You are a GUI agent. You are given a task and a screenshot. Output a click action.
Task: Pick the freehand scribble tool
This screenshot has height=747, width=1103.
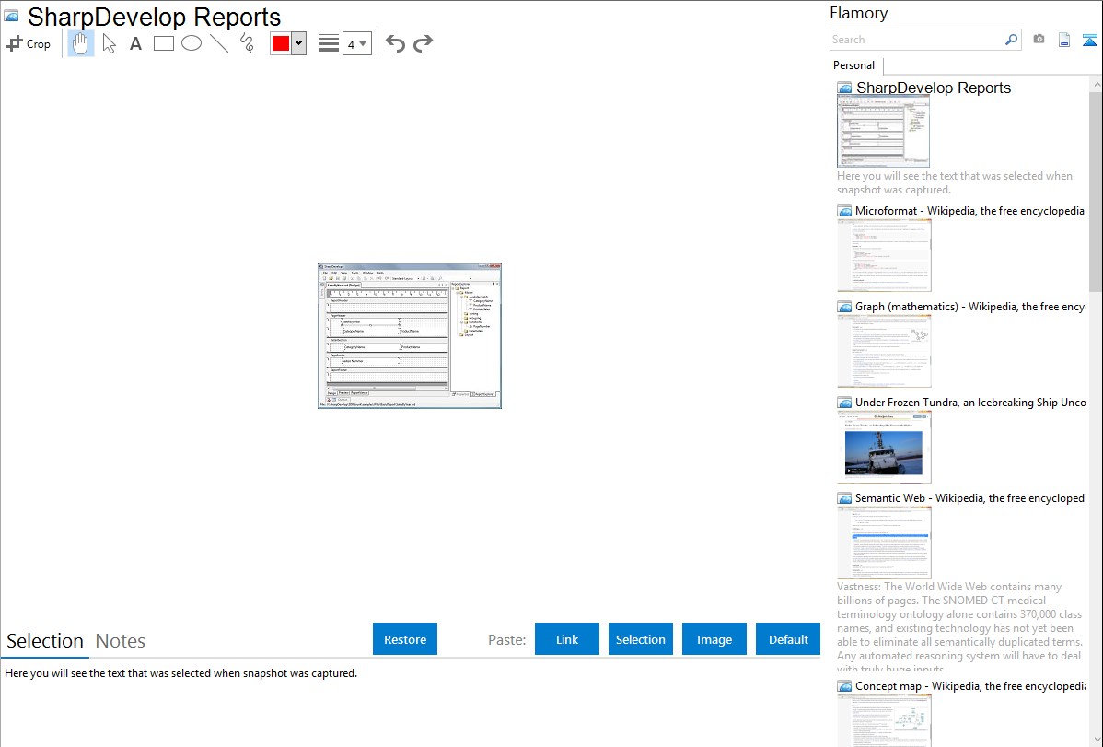tap(247, 43)
